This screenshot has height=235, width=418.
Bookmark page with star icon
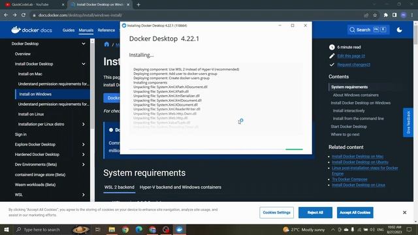(375, 15)
